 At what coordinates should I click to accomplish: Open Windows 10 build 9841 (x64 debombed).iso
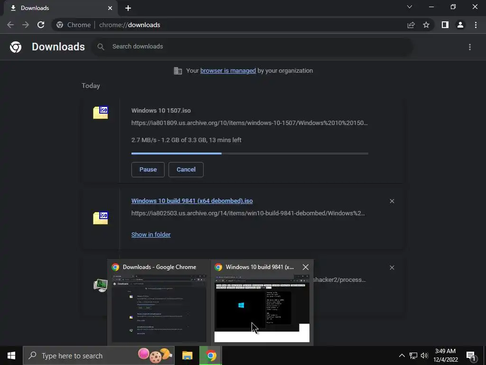coord(192,201)
